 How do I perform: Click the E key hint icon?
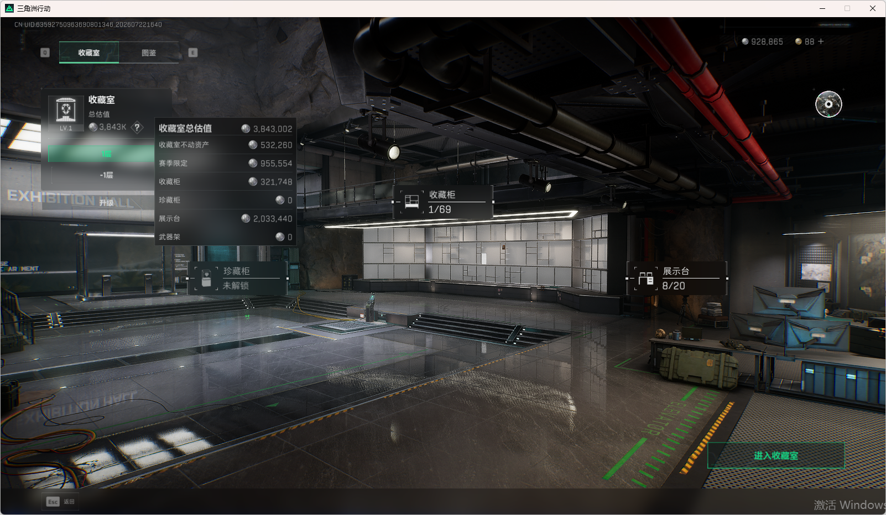[x=193, y=52]
